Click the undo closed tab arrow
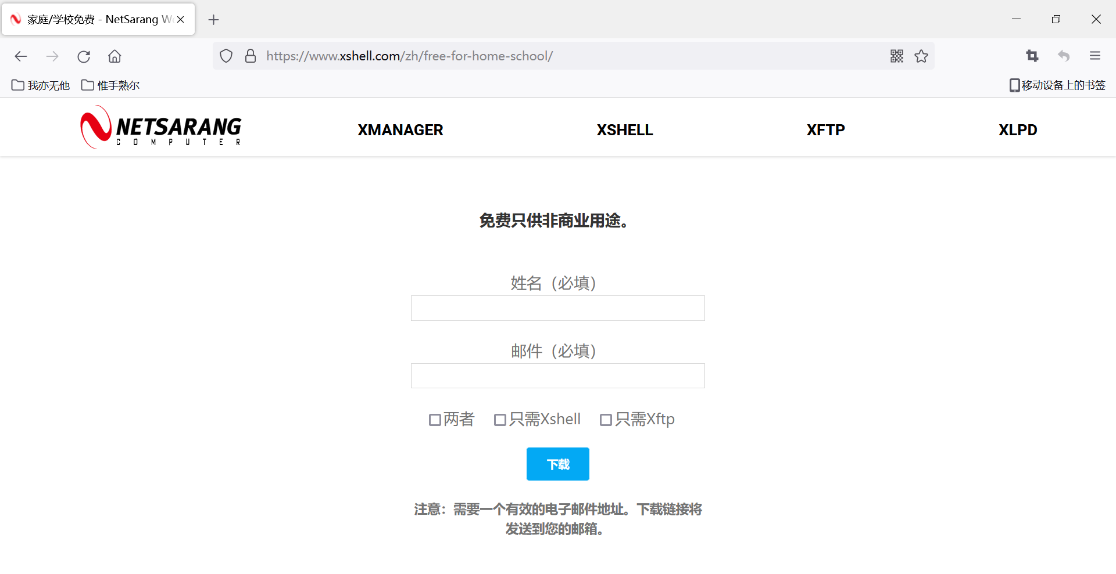The width and height of the screenshot is (1116, 574). pos(1064,56)
